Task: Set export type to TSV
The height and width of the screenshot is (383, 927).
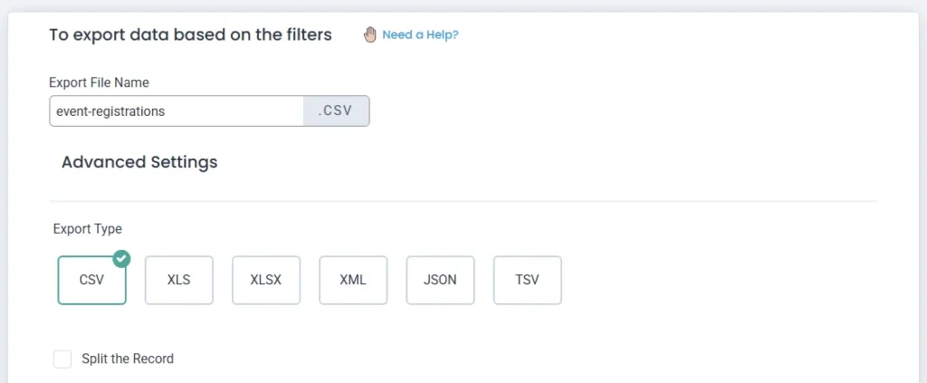Action: (x=527, y=280)
